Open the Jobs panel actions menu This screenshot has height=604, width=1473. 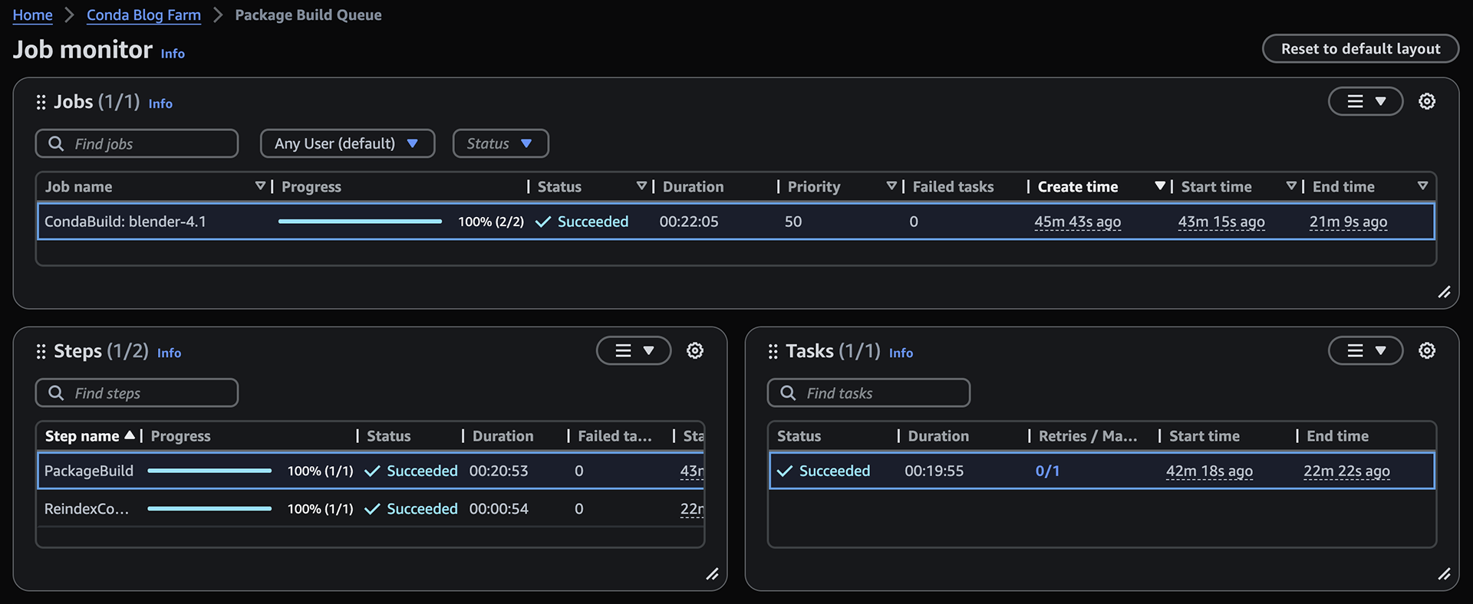(1366, 101)
